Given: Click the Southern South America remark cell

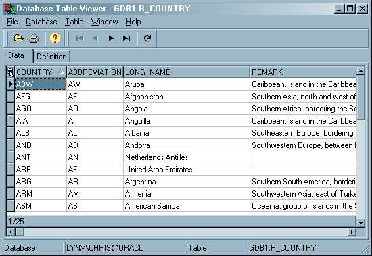Looking at the screenshot, I should (303, 181).
